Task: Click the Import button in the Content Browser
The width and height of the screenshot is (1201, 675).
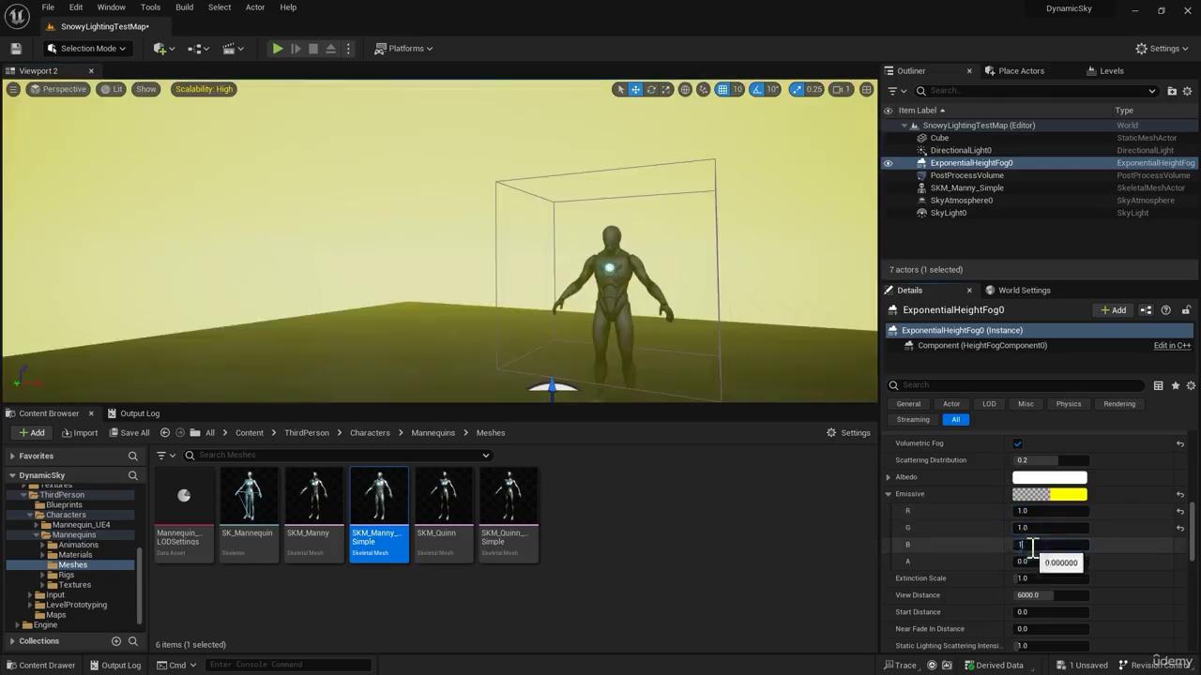Action: (x=79, y=433)
